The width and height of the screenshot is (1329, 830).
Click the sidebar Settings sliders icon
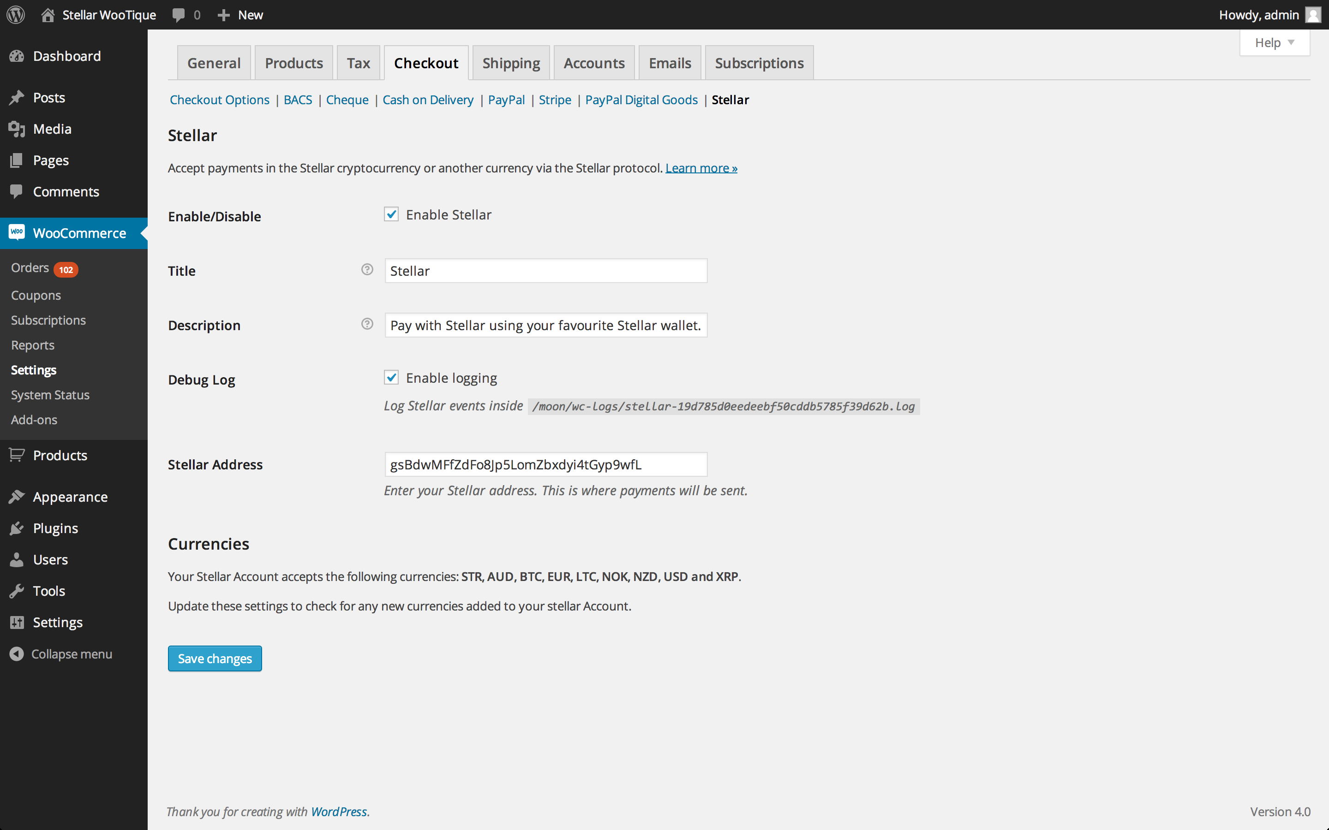tap(17, 622)
